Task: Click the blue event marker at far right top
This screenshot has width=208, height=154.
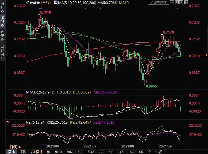Action: pyautogui.click(x=178, y=9)
